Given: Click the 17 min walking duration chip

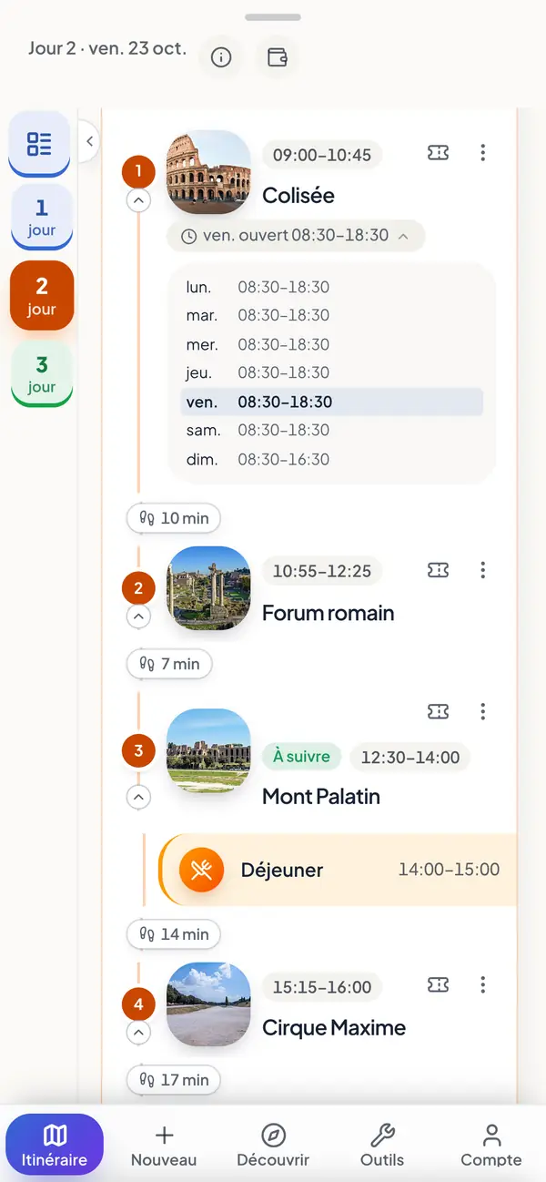Looking at the screenshot, I should tap(173, 1079).
